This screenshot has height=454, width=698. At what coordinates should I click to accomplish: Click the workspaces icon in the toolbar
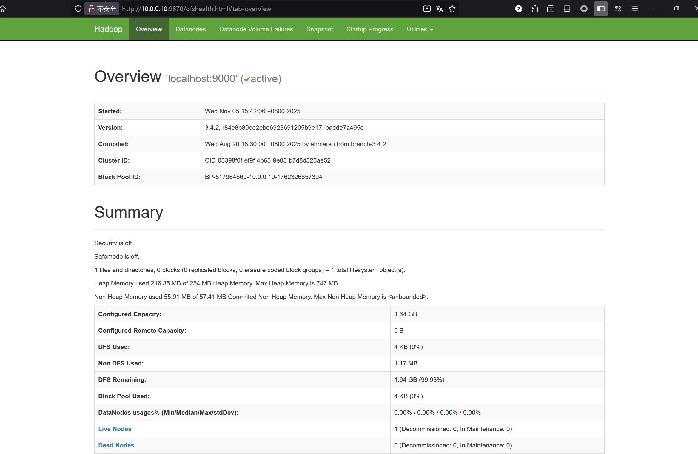click(567, 9)
